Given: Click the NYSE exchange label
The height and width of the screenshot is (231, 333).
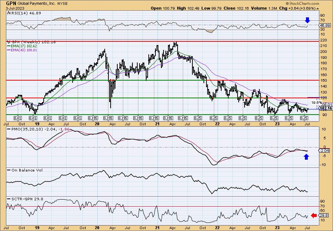Looking at the screenshot, I should point(62,4).
